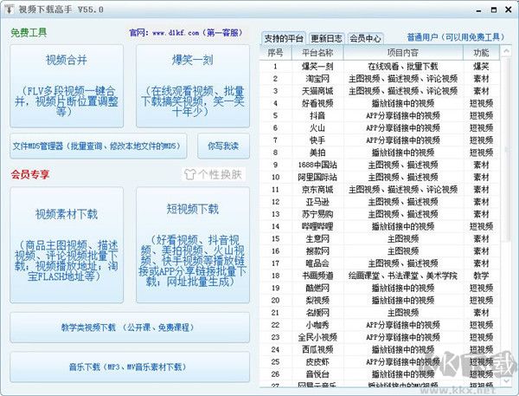
Task: Select the 苏宁易购 platform row
Action: click(x=380, y=214)
